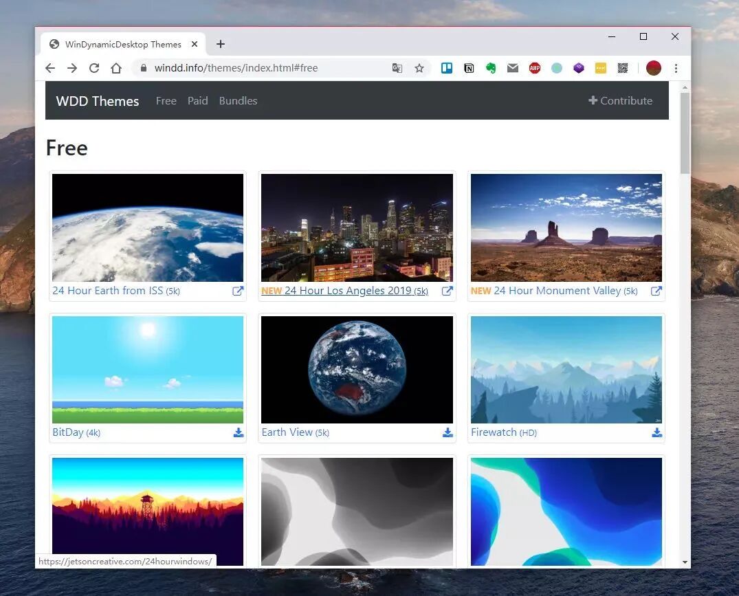Click the Los Angeles night skyline thumbnail

click(x=357, y=228)
